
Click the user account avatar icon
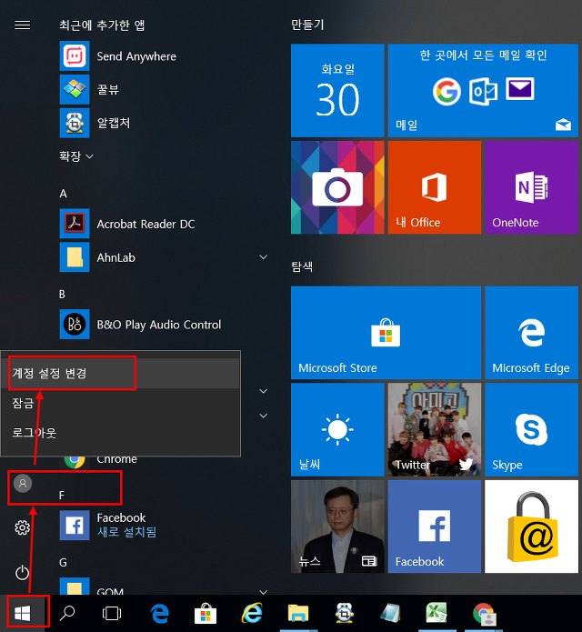(x=23, y=483)
